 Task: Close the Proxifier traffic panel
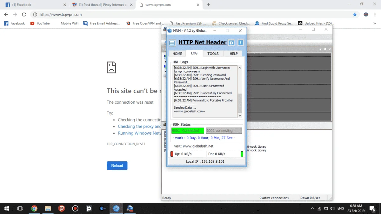330,49
